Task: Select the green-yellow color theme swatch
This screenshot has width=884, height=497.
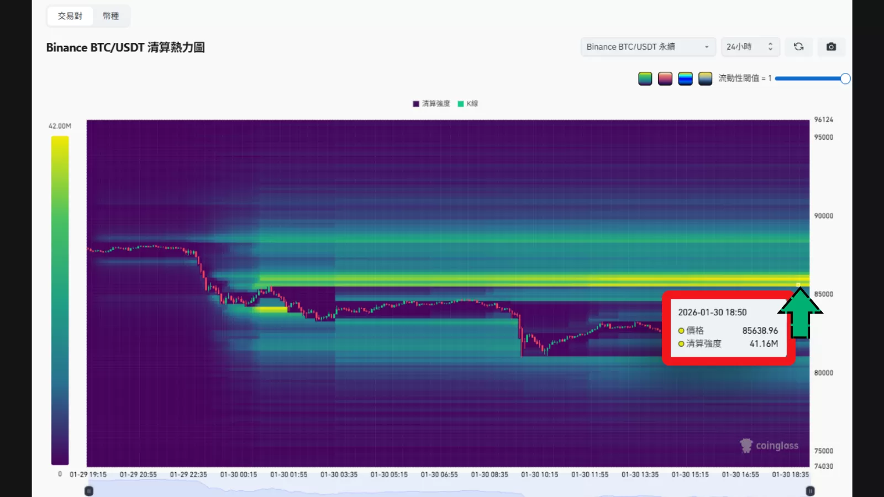Action: pos(645,78)
